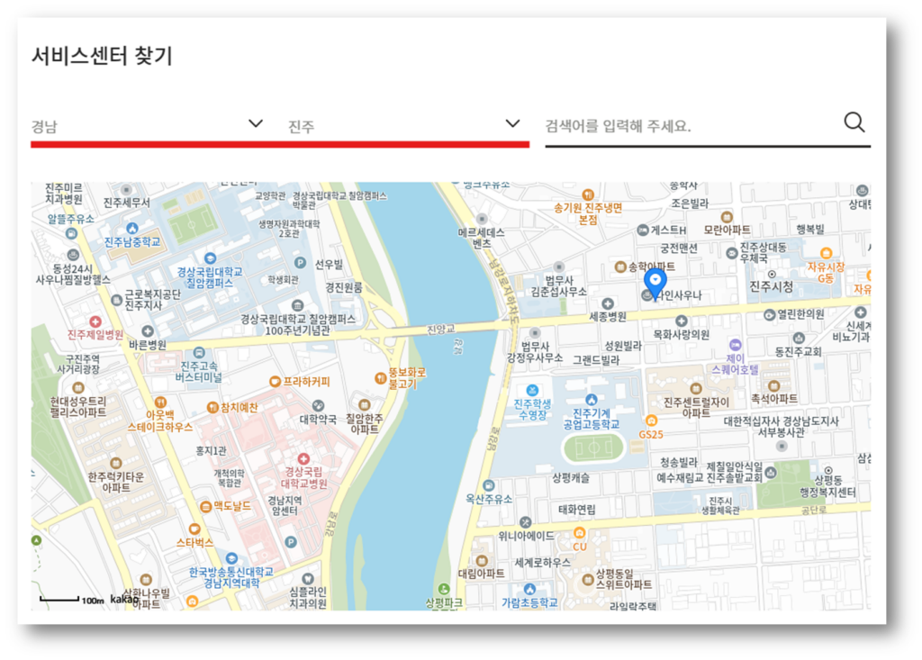Click the 송기원 진주냉면 본점 restaurant icon
Image resolution: width=922 pixels, height=660 pixels.
coord(587,194)
